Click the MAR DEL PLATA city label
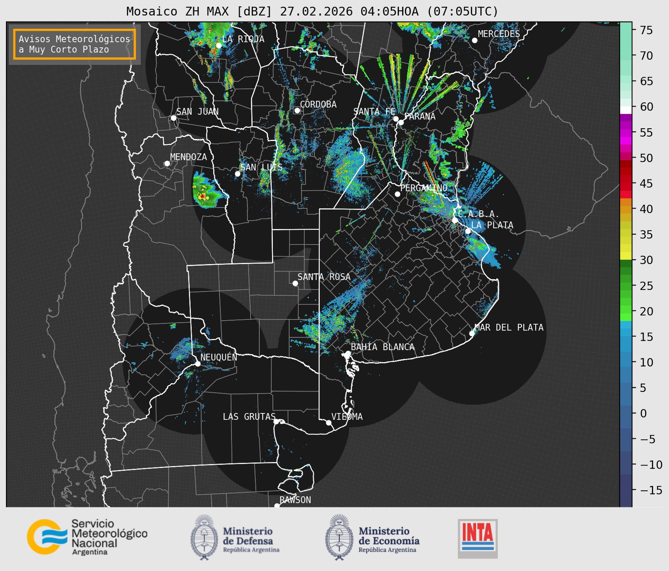Viewport: 669px width, 571px height. [509, 328]
